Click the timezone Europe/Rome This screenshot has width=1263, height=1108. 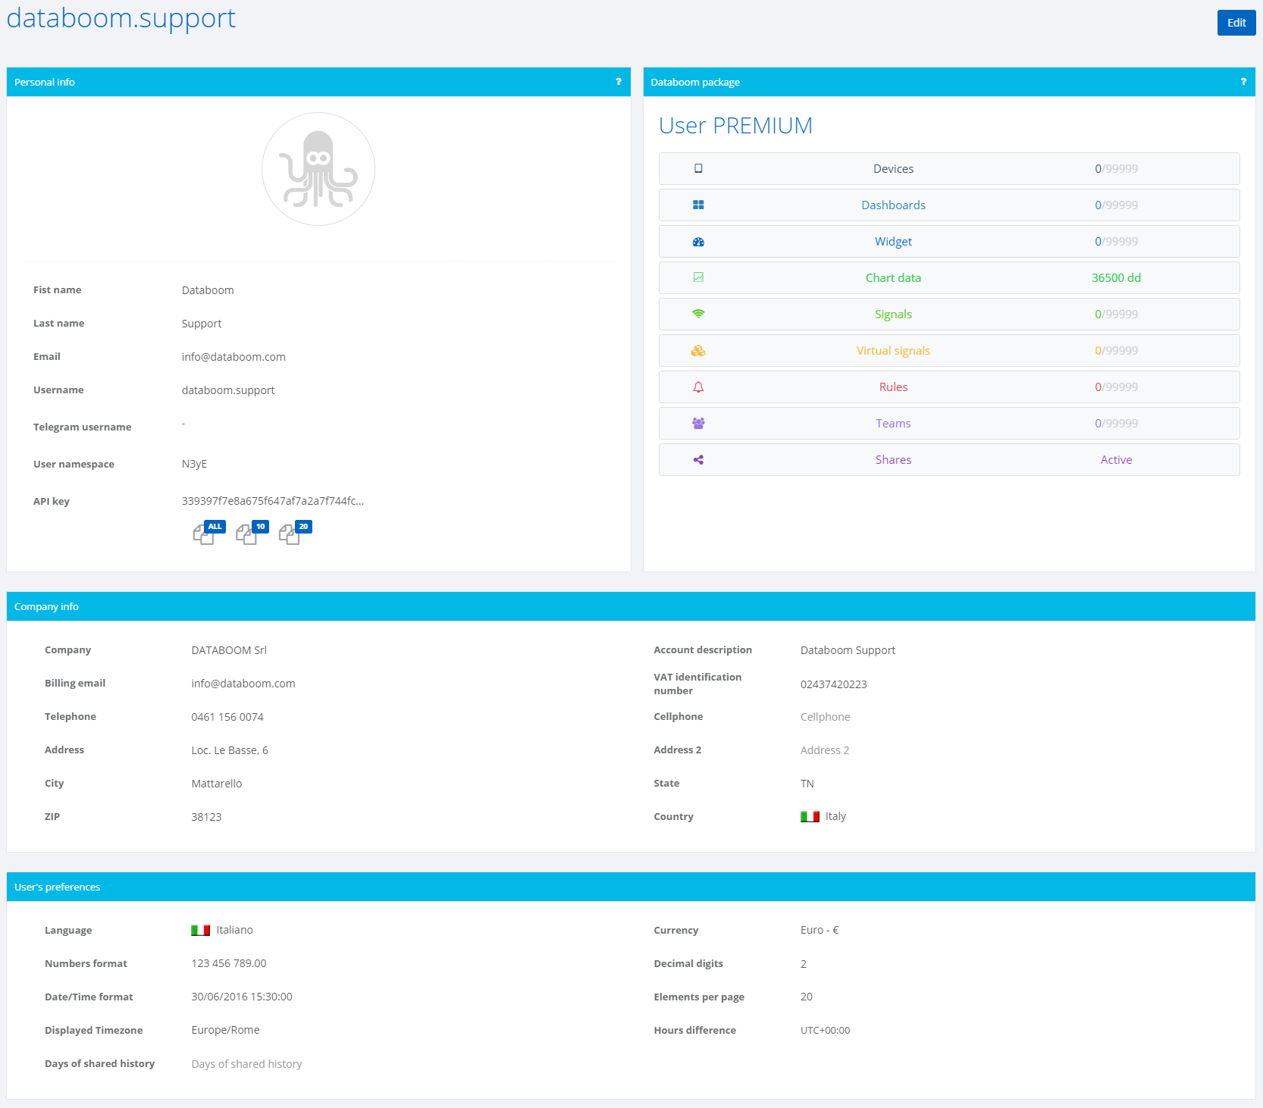(225, 1030)
